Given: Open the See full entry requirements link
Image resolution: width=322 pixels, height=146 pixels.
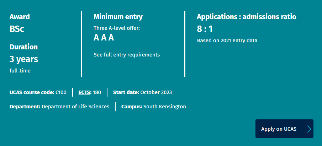Looking at the screenshot, I should (x=127, y=55).
